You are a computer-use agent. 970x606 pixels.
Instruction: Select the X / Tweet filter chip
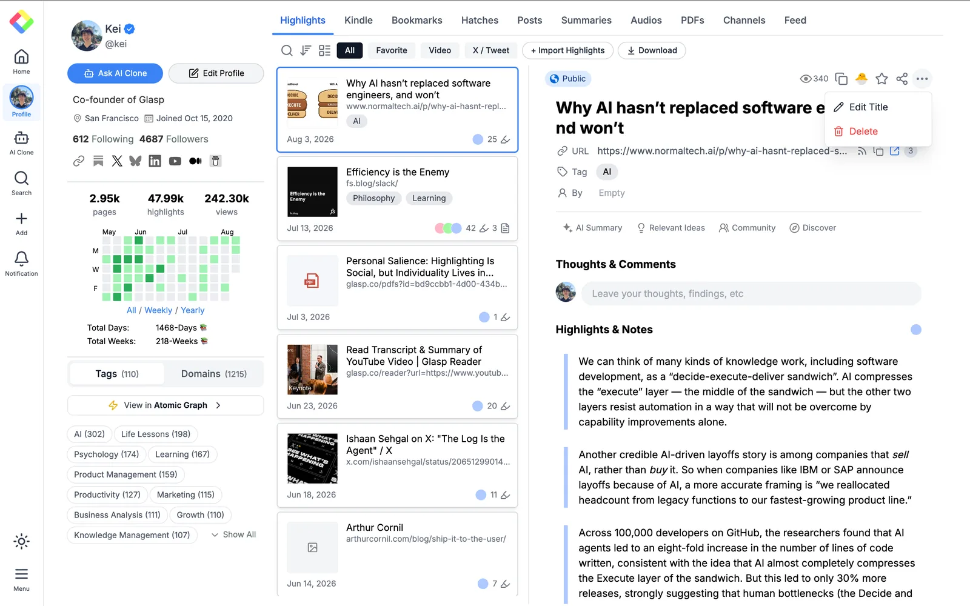click(x=491, y=50)
